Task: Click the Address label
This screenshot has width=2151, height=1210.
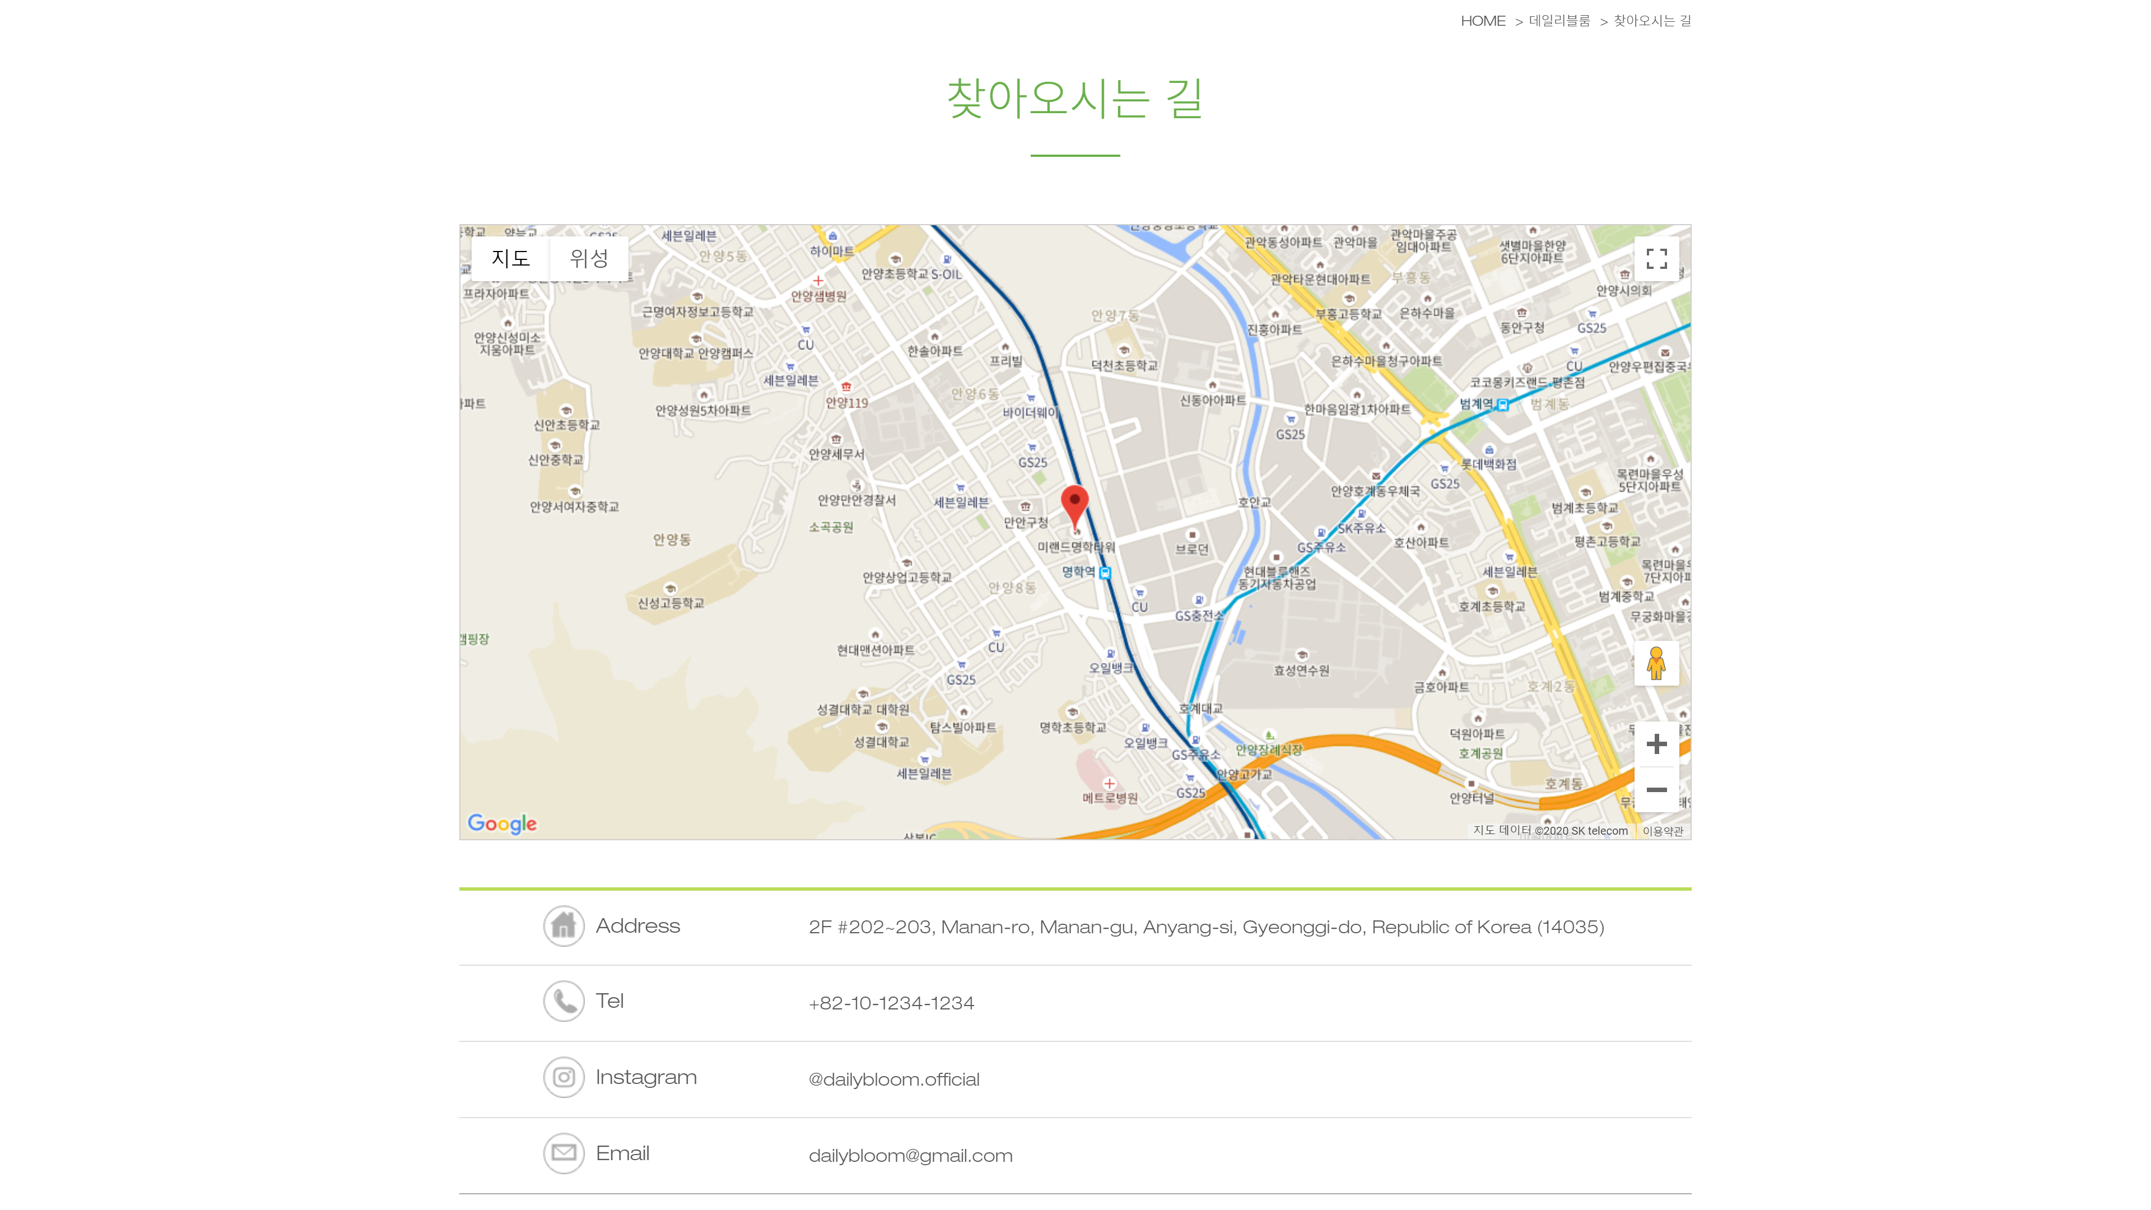Action: (x=638, y=926)
